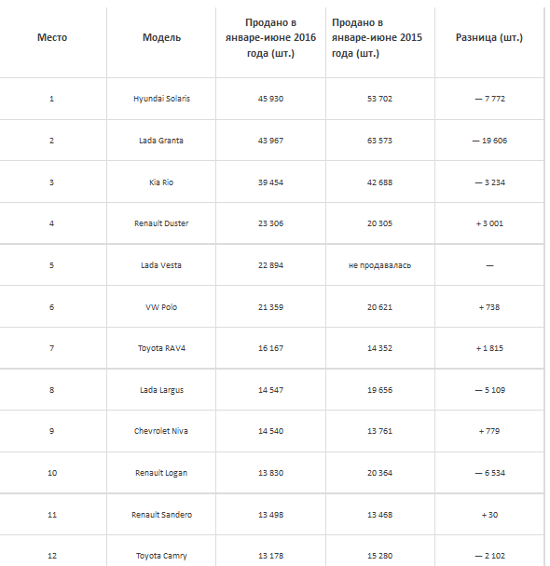
Task: Select the Lada Vesta model name
Action: pos(161,265)
